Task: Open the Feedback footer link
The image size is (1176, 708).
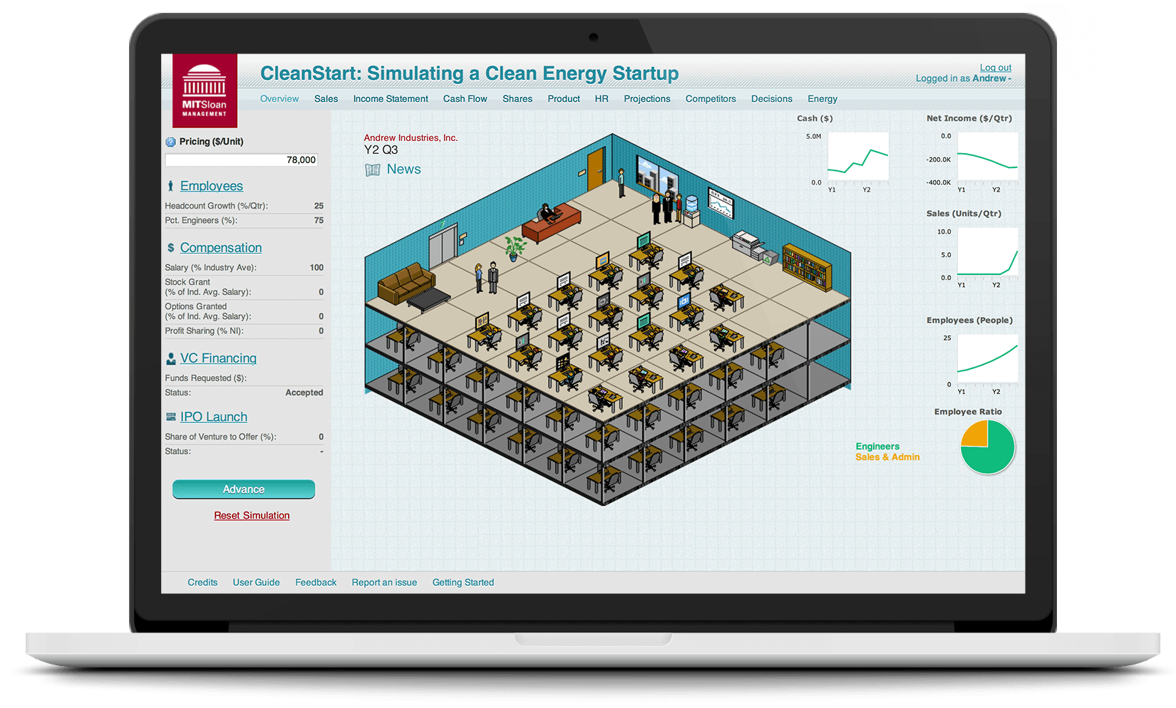Action: coord(316,583)
